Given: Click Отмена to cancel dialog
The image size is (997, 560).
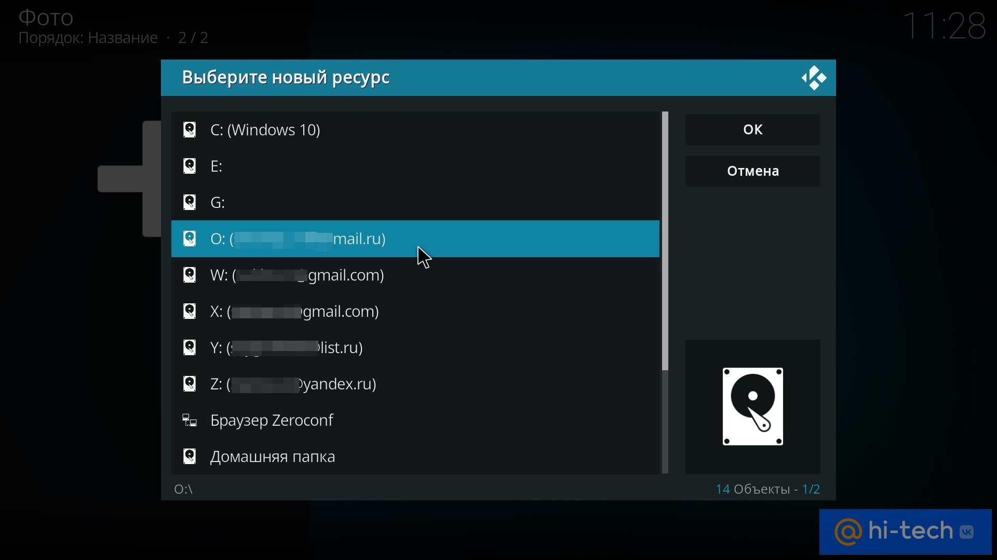Looking at the screenshot, I should coord(752,171).
